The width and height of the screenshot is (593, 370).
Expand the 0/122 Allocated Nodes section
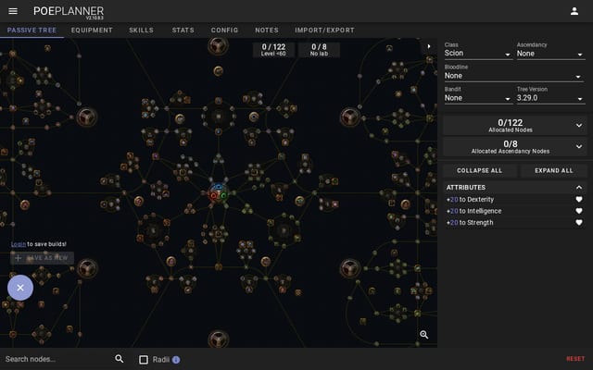click(x=515, y=126)
